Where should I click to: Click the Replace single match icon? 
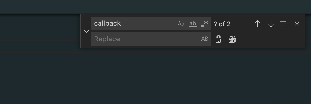218,39
